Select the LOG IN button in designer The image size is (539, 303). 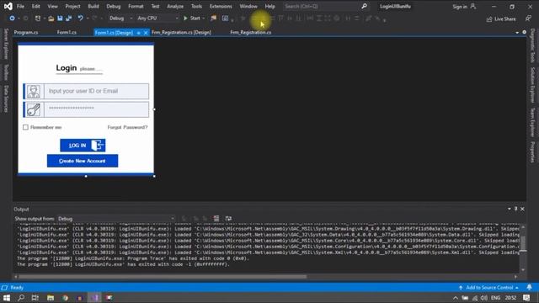(83, 146)
